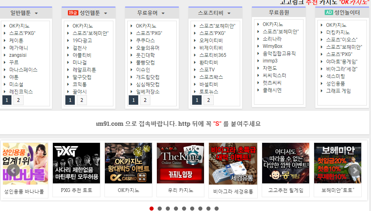Open 스포티비365 link
The height and width of the screenshot is (211, 371).
[x=213, y=55]
